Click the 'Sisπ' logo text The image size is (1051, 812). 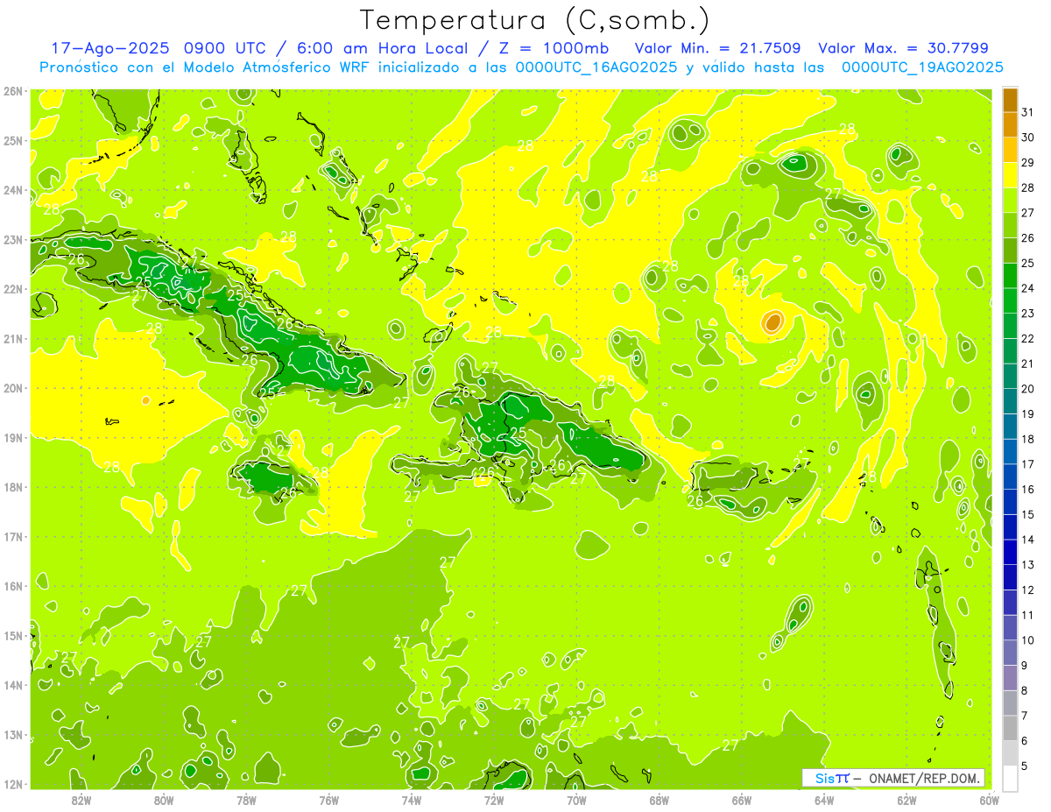[x=831, y=778]
